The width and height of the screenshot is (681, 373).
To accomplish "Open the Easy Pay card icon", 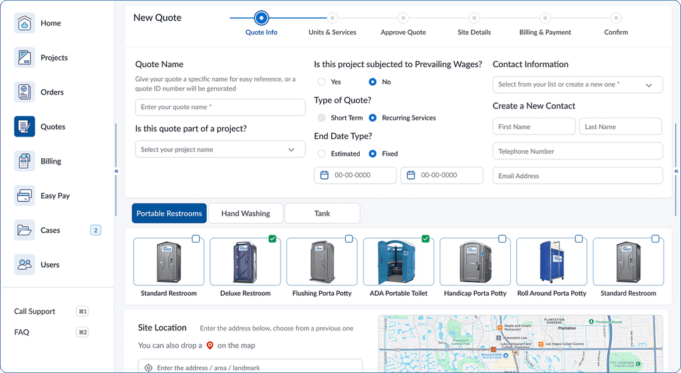I will [25, 195].
